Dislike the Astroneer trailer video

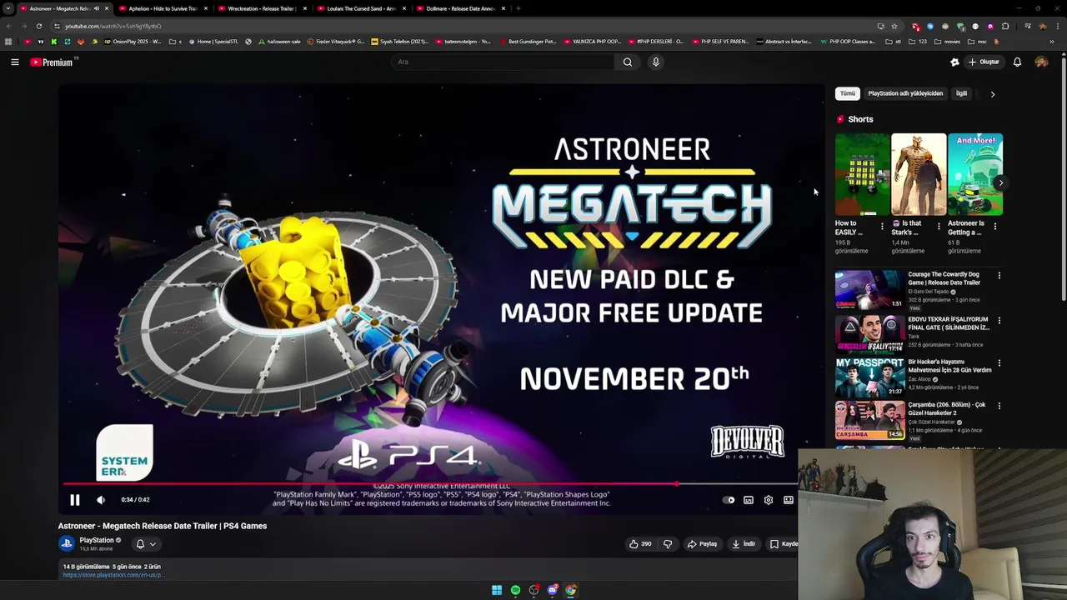pos(668,544)
